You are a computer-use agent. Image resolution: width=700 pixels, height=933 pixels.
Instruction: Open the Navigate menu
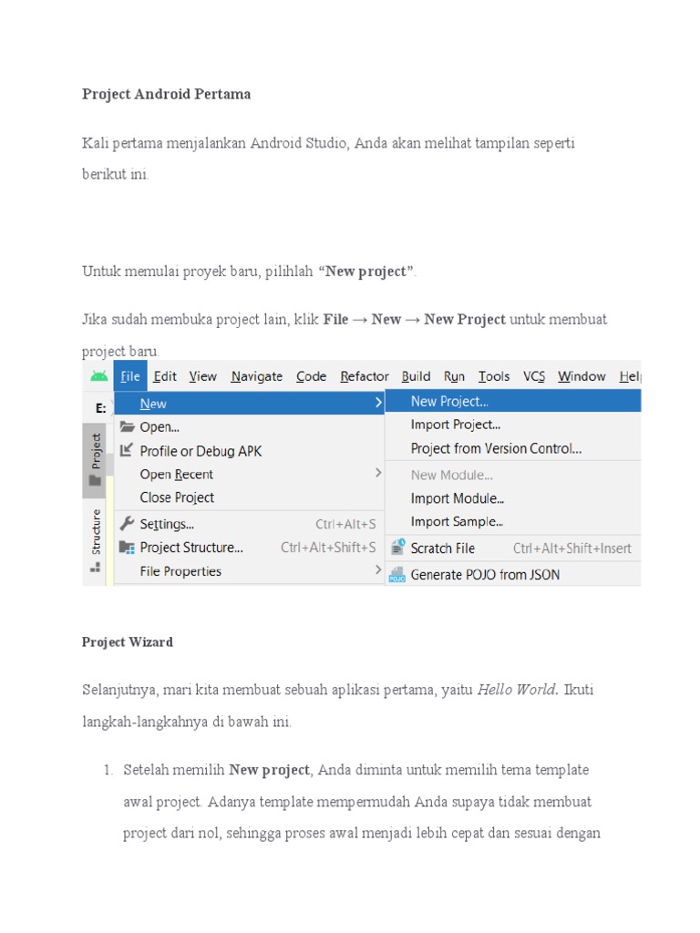(256, 376)
